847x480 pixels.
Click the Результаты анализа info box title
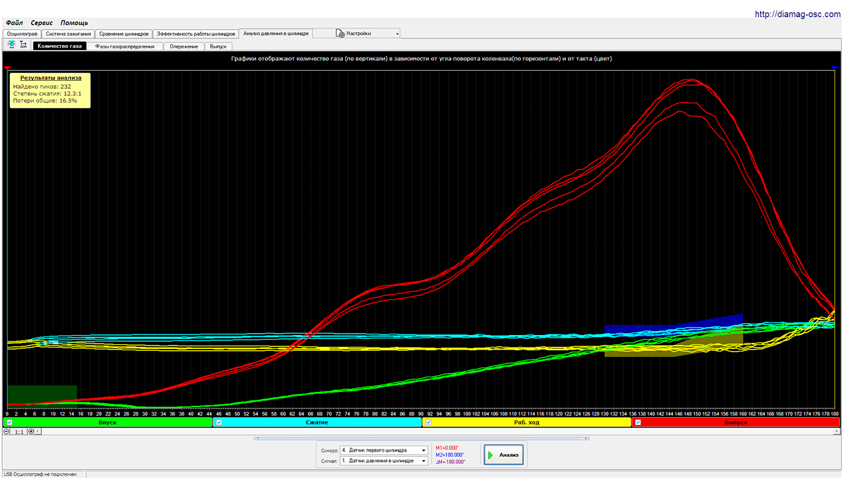(51, 77)
